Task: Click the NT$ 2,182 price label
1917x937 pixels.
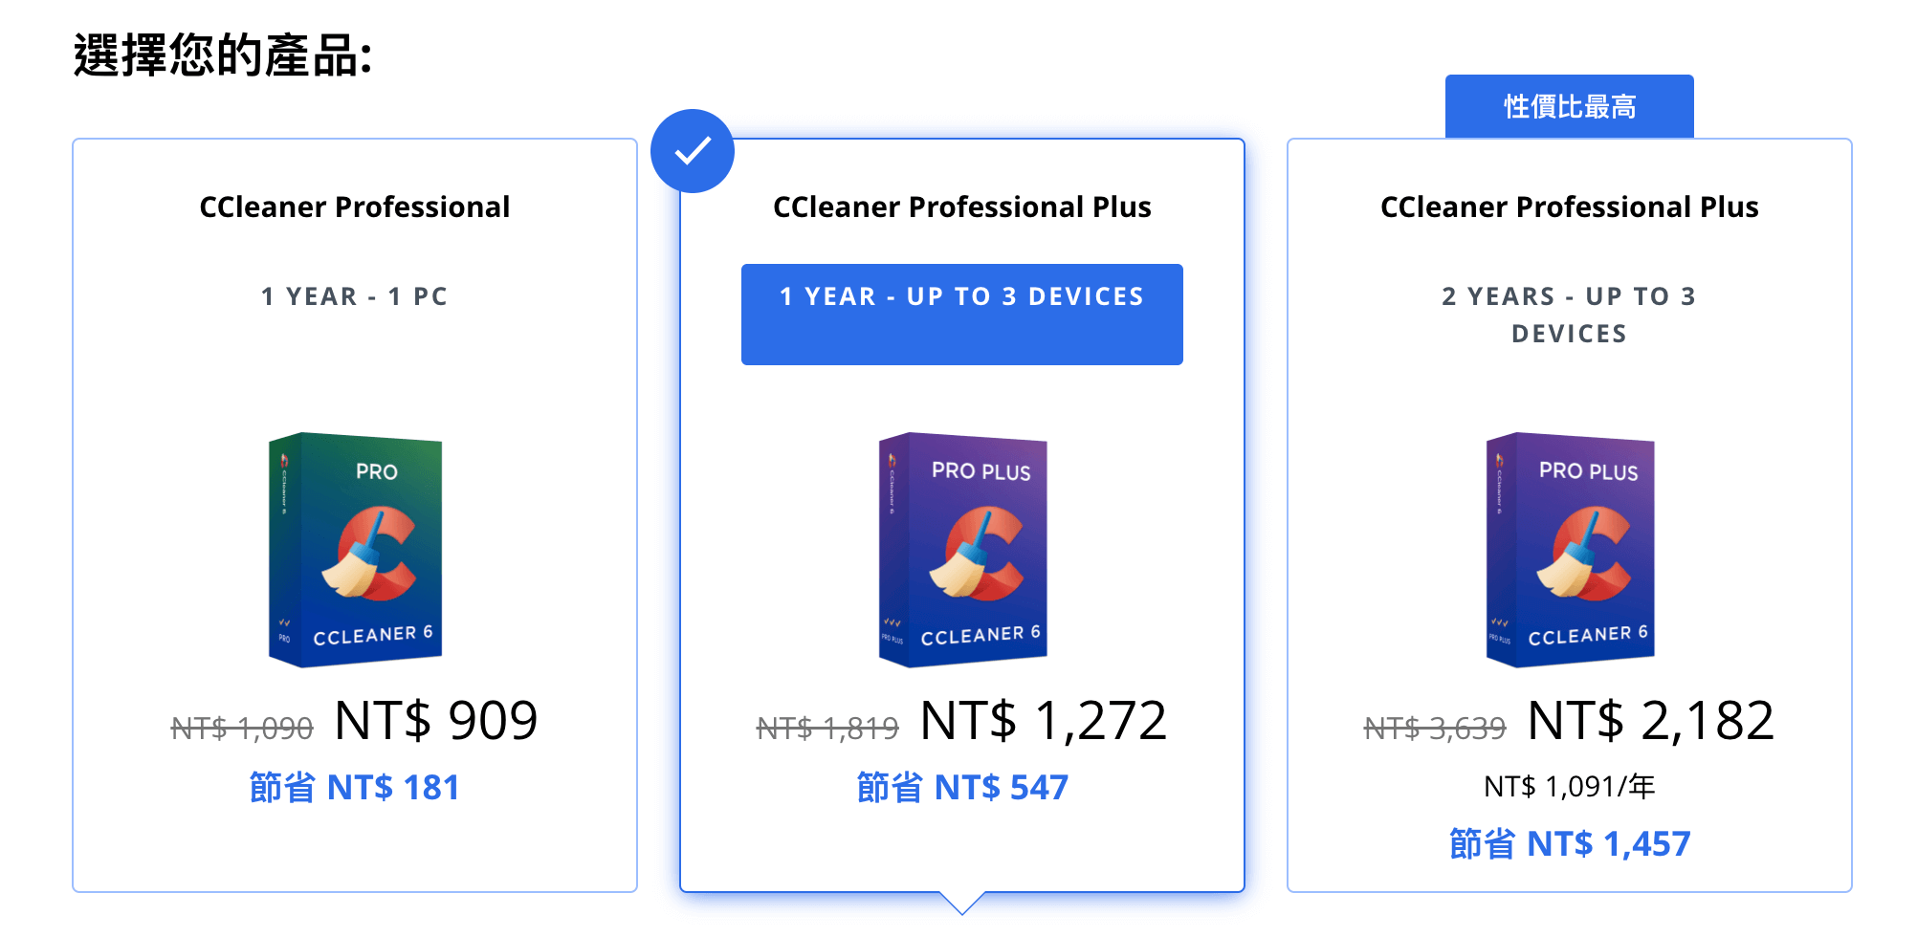Action: [x=1651, y=720]
